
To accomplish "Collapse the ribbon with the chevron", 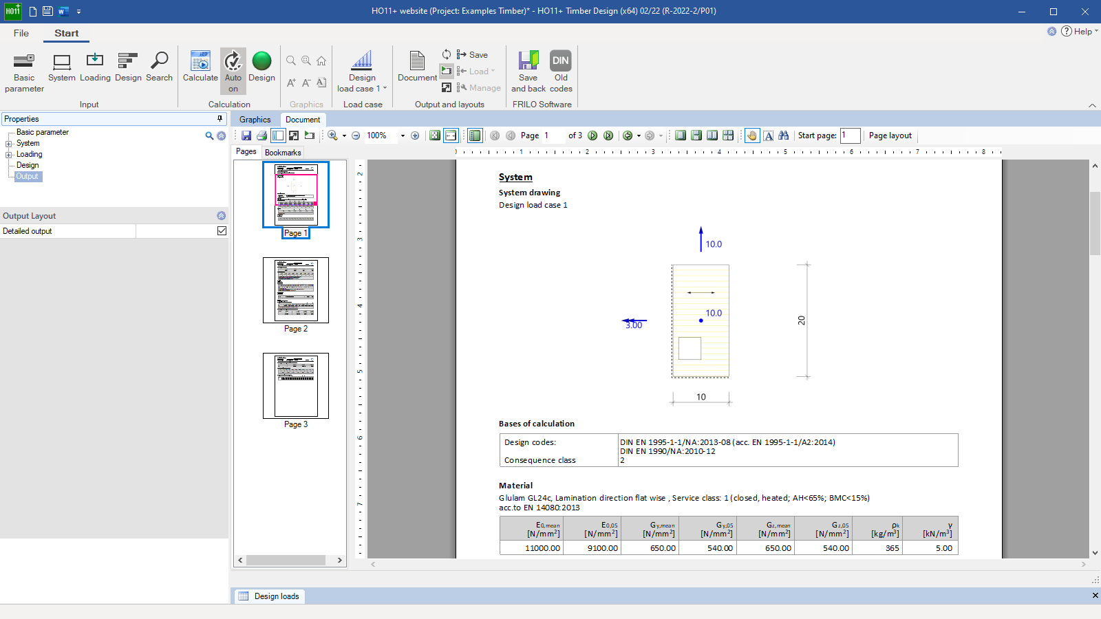I will point(1092,105).
